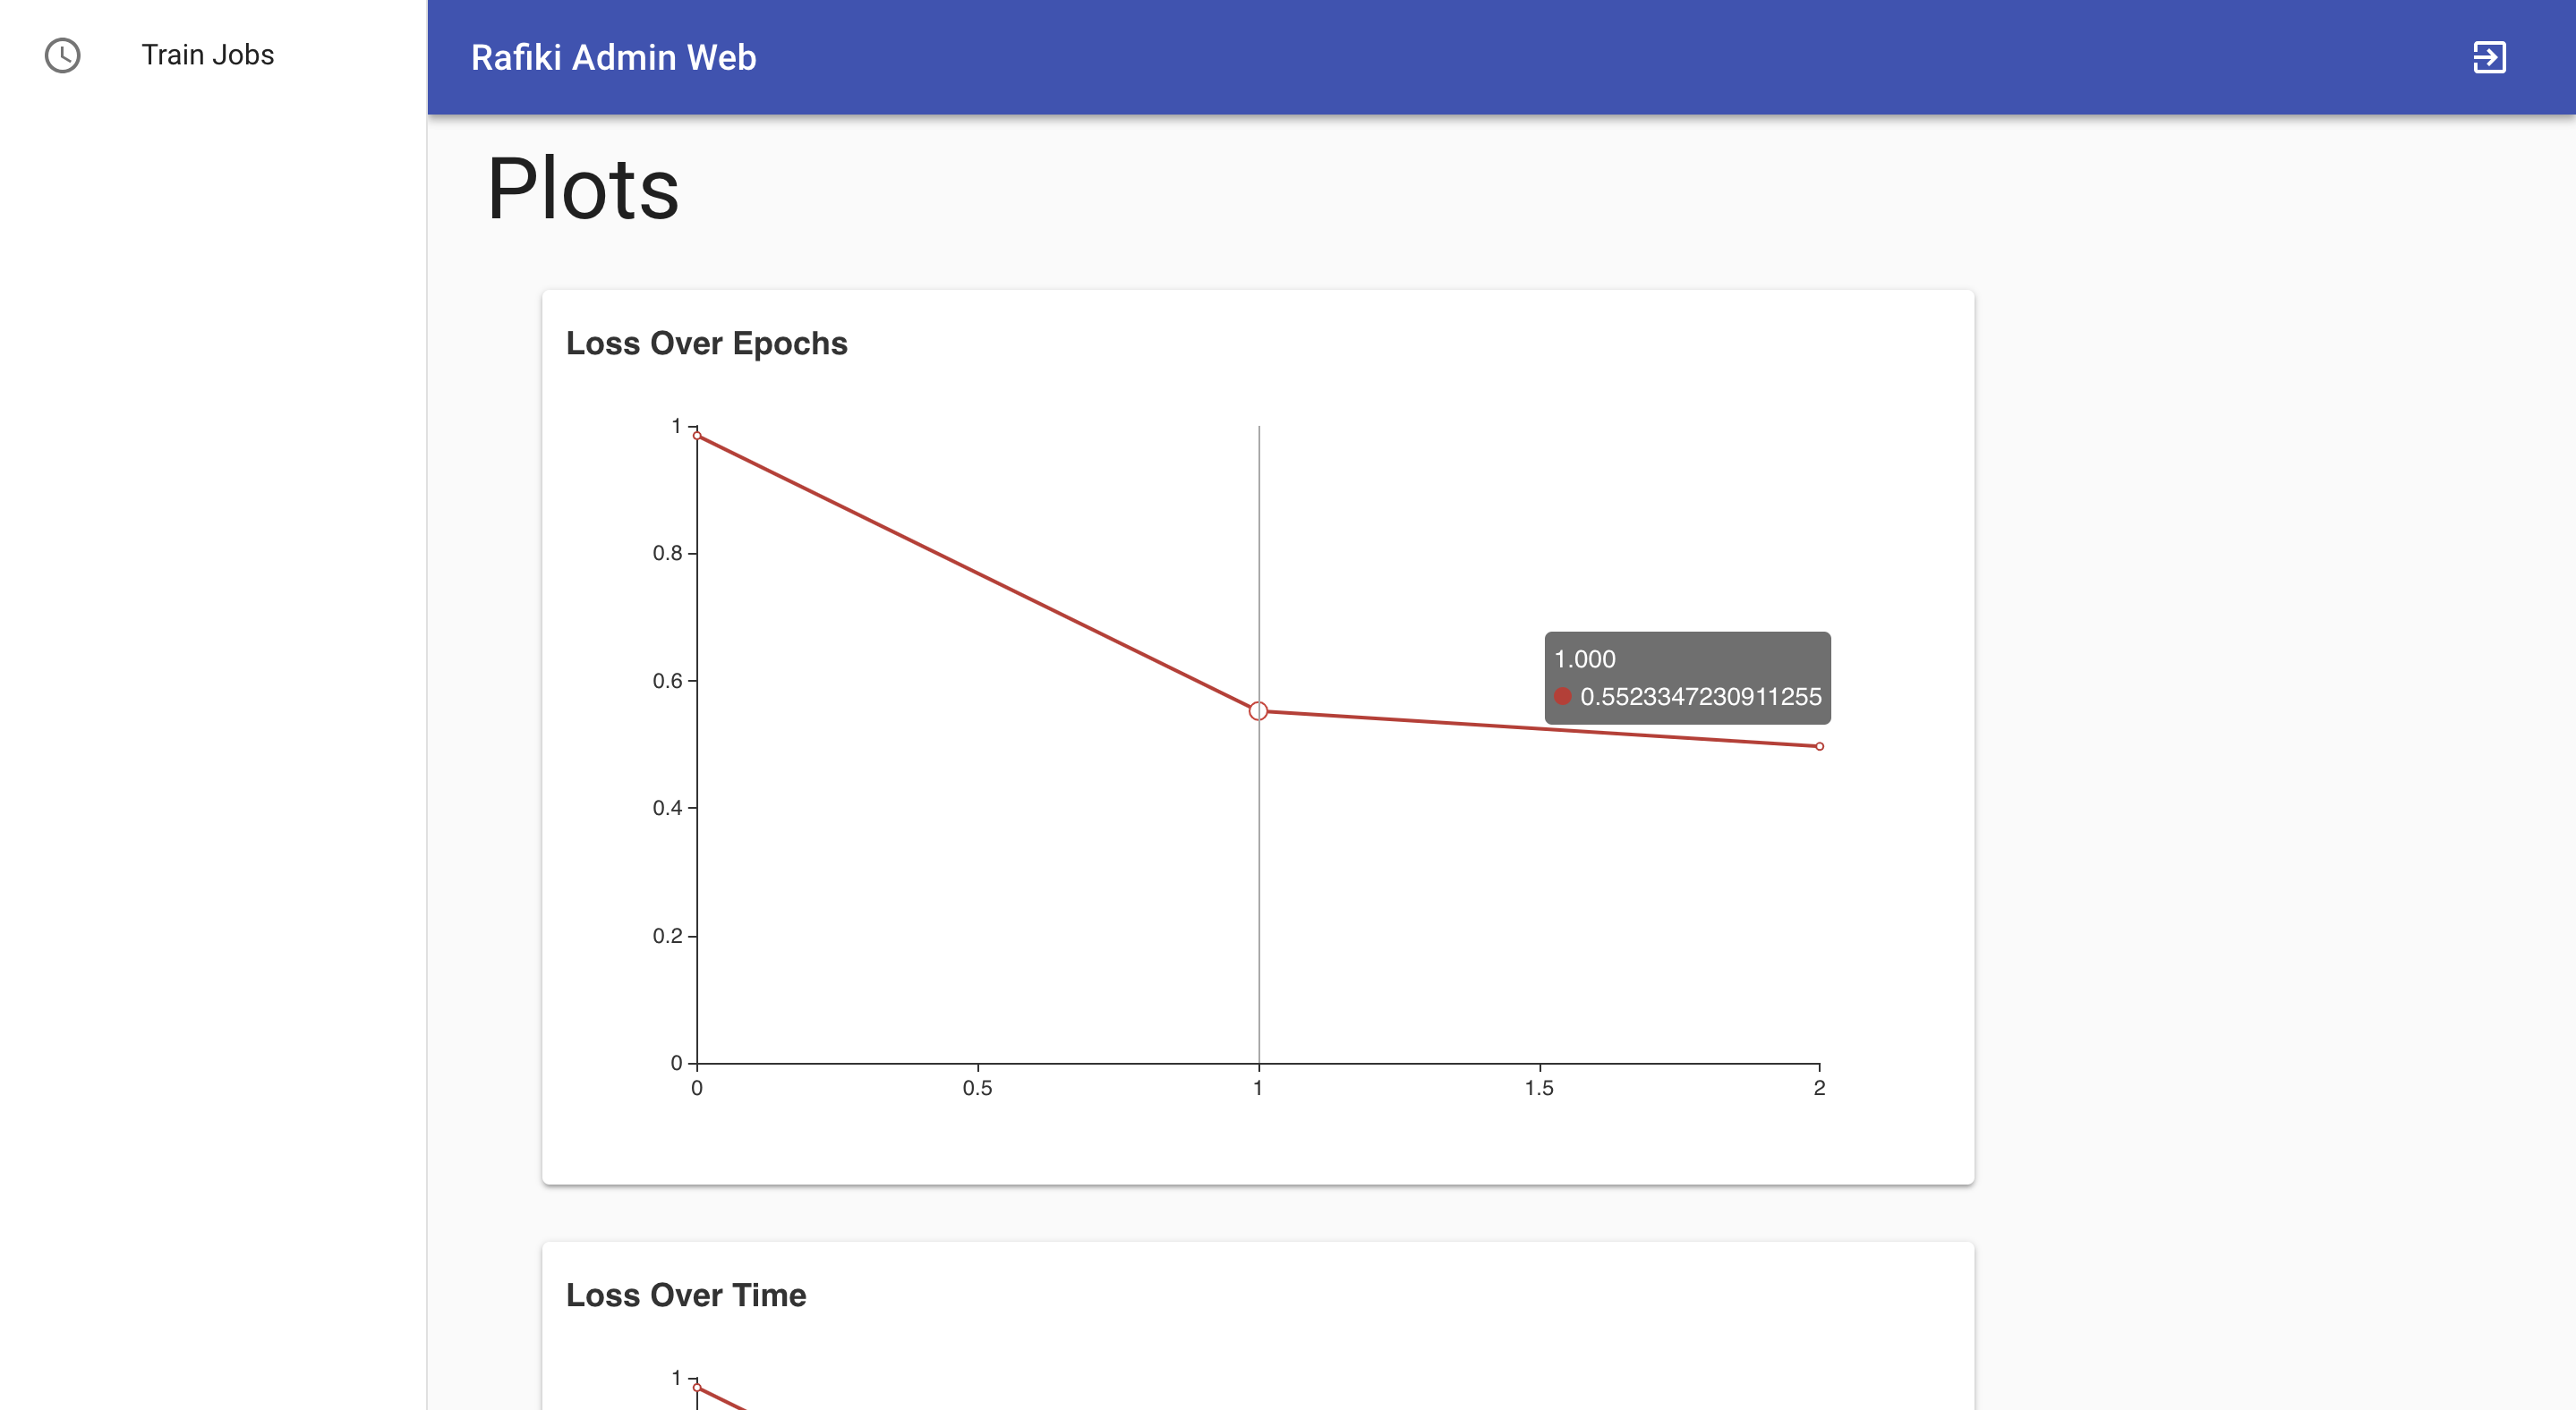2576x1410 pixels.
Task: Click the 0.8 label on the y-axis
Action: 667,556
